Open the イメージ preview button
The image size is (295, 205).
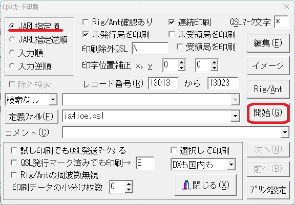(268, 66)
